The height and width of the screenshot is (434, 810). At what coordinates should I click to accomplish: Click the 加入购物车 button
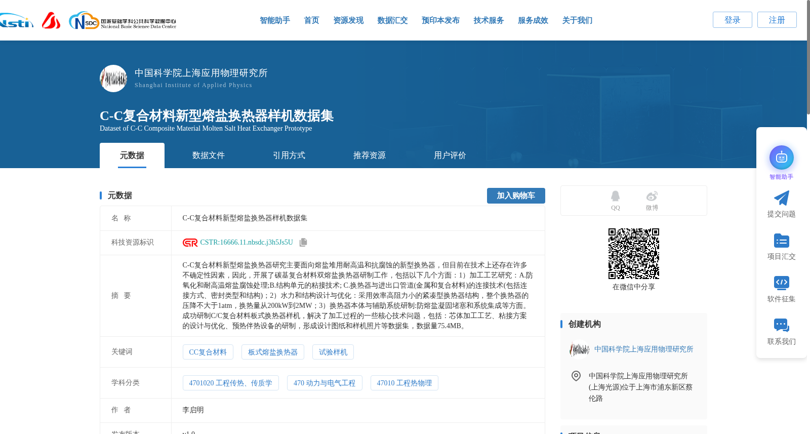click(x=516, y=195)
